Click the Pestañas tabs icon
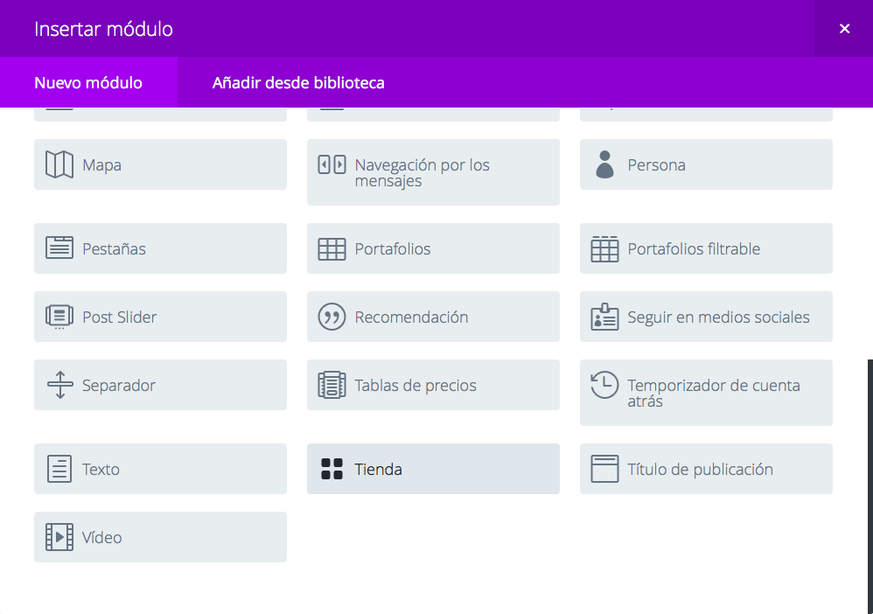873x614 pixels. coord(59,248)
